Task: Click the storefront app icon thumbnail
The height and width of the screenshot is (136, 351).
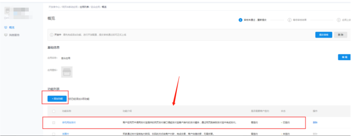Action: (67, 72)
